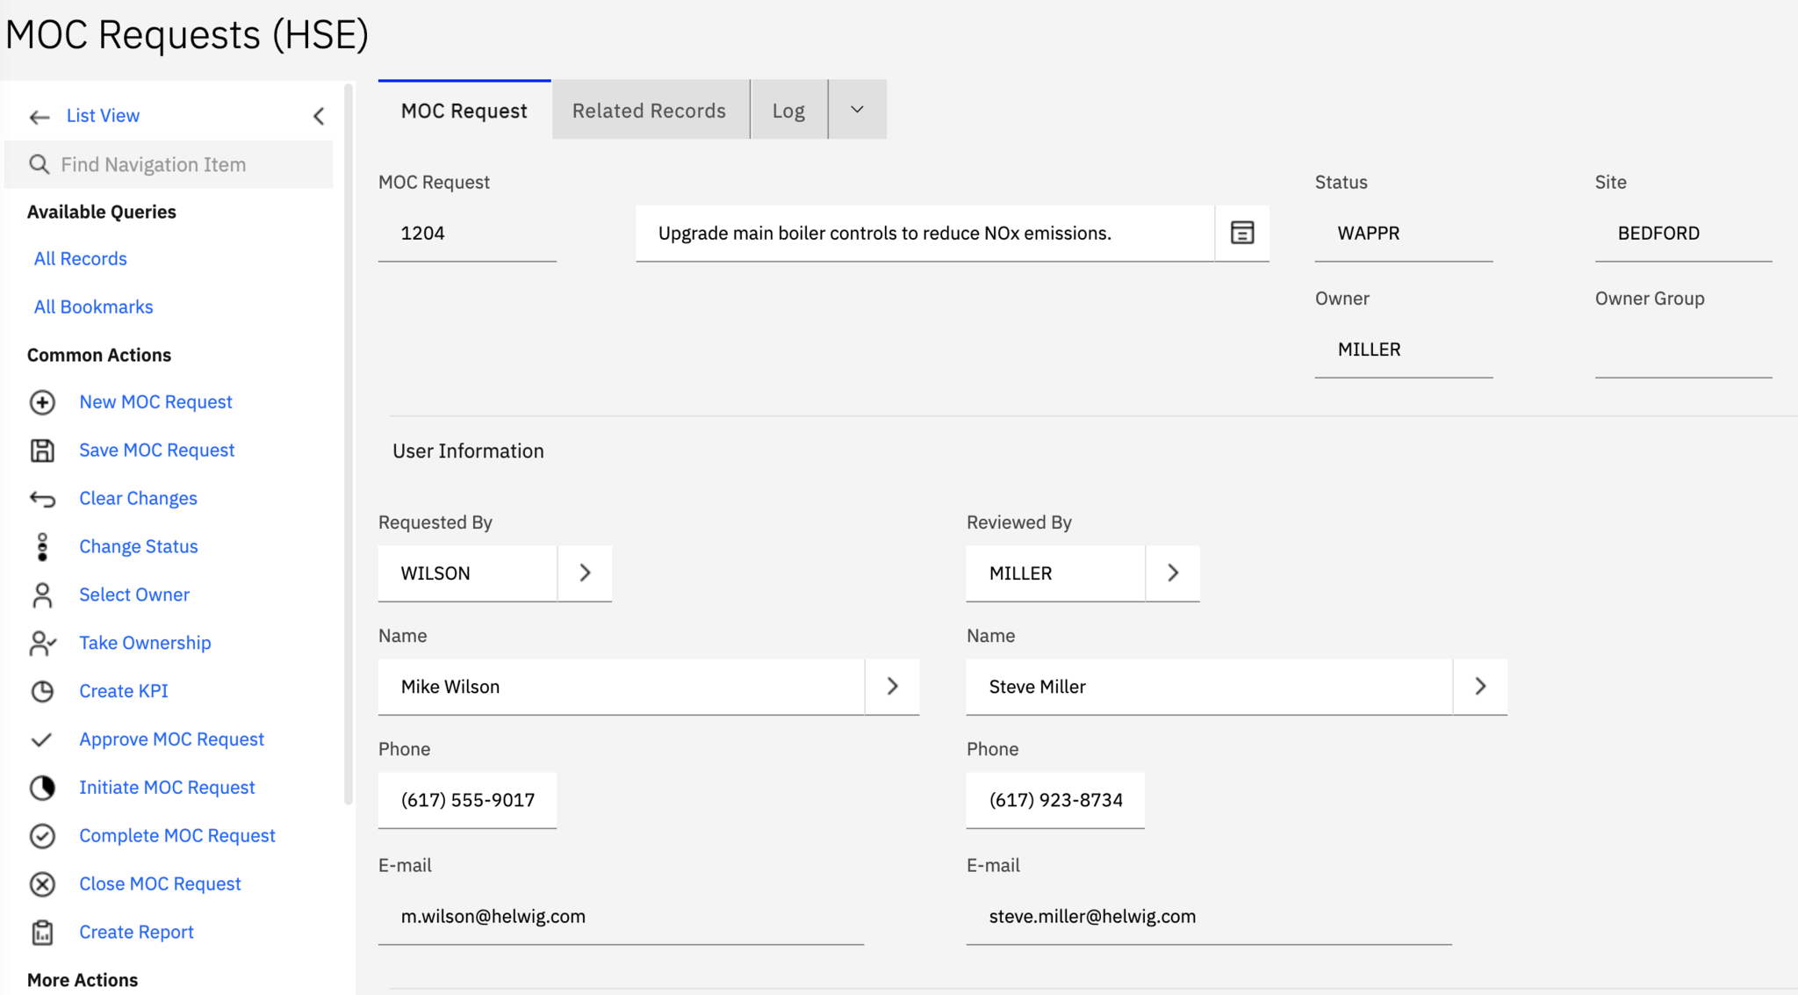Click the back arrow icon beside List View
The width and height of the screenshot is (1798, 995).
point(40,117)
